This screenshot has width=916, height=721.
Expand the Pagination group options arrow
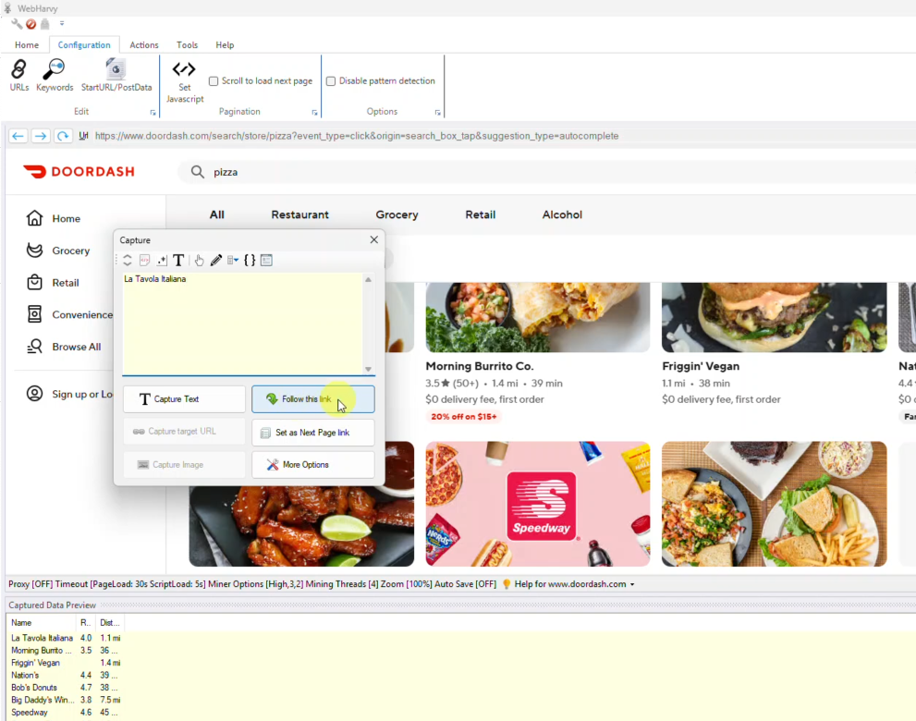pyautogui.click(x=313, y=111)
